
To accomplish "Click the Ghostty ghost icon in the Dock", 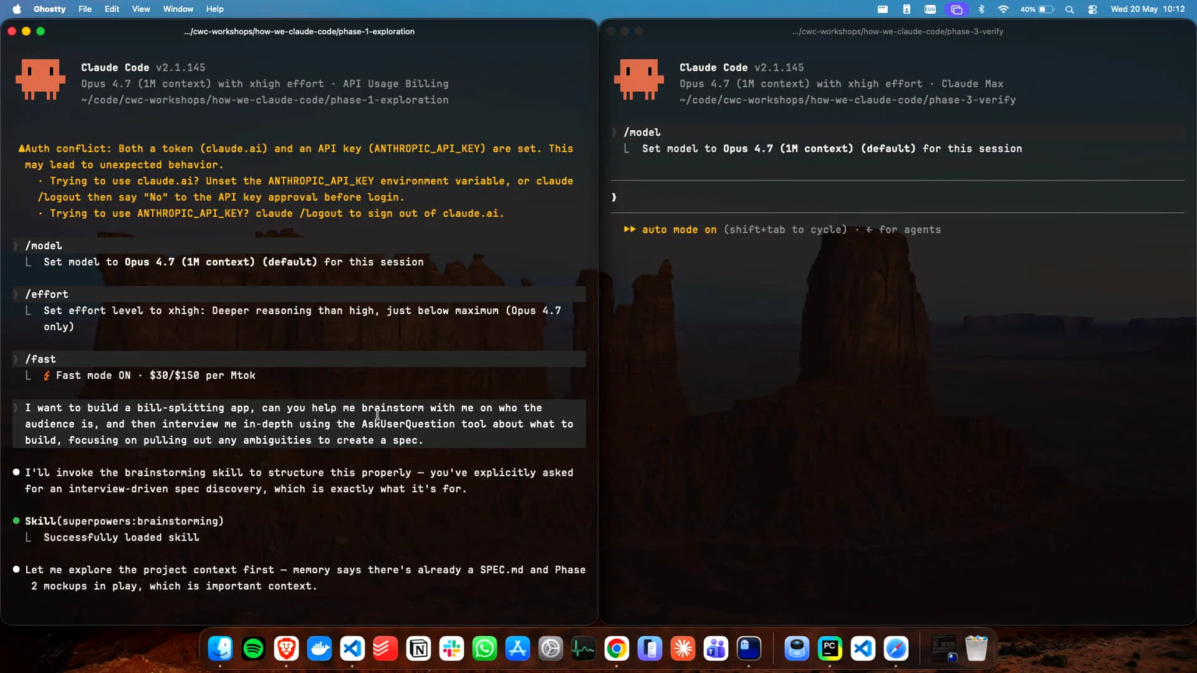I will [x=749, y=649].
